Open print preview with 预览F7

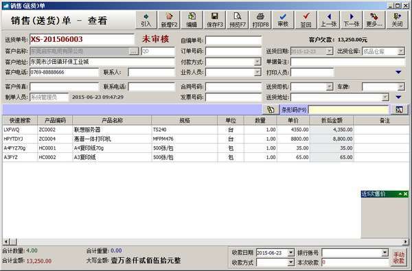point(238,19)
